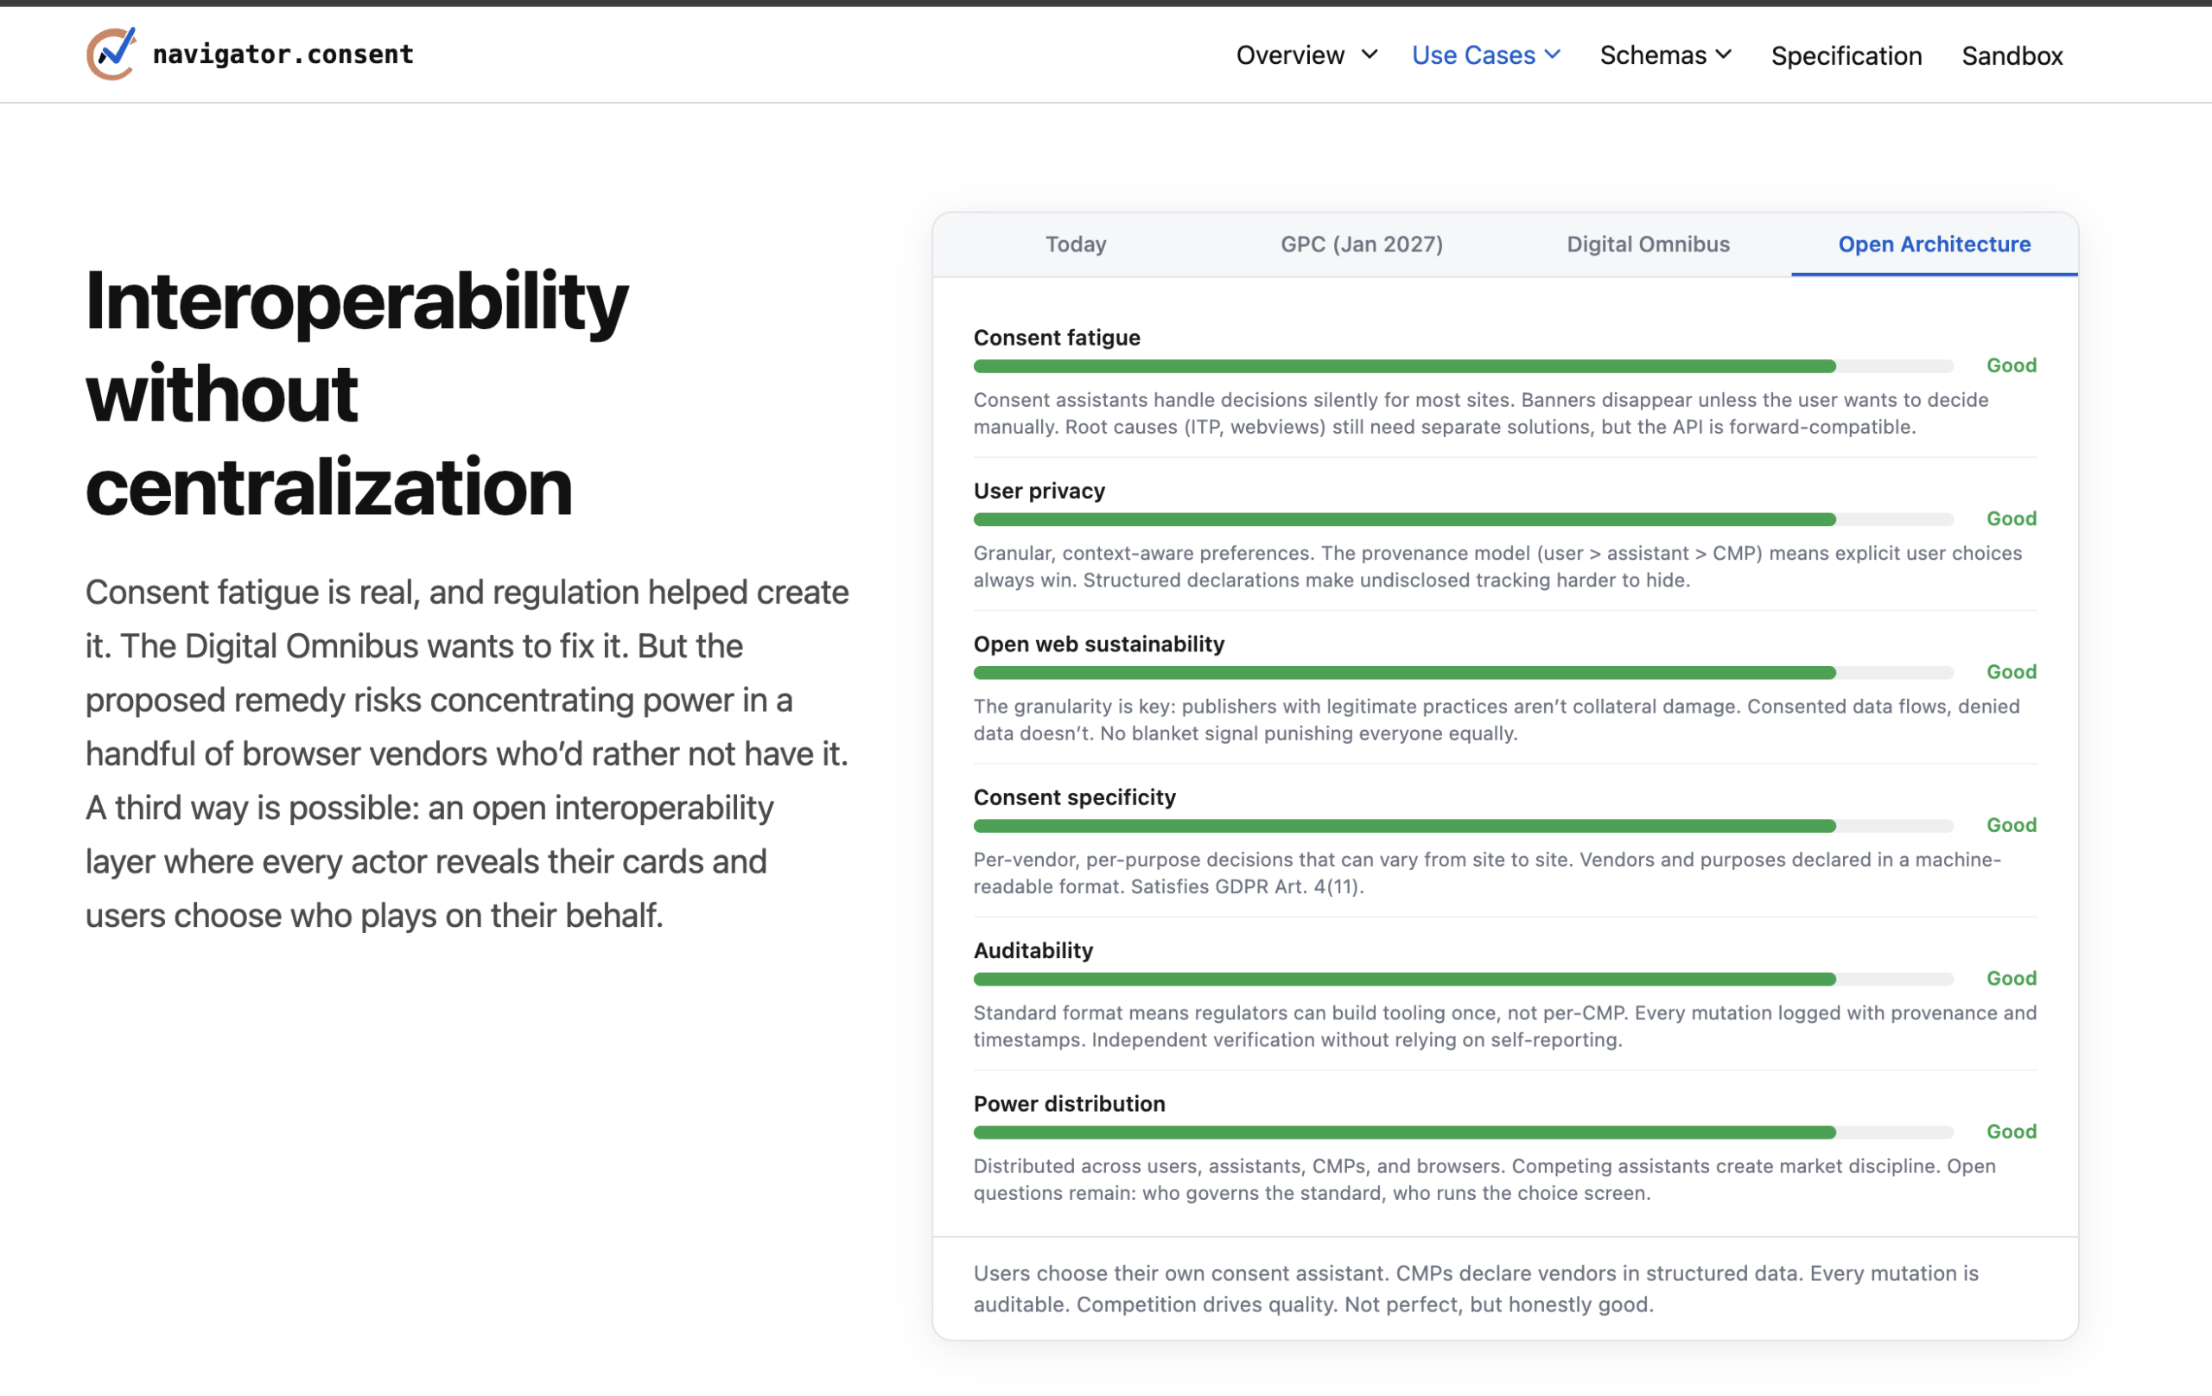Click the Schemas chevron arrow
Image resolution: width=2212 pixels, height=1396 pixels.
(x=1723, y=55)
